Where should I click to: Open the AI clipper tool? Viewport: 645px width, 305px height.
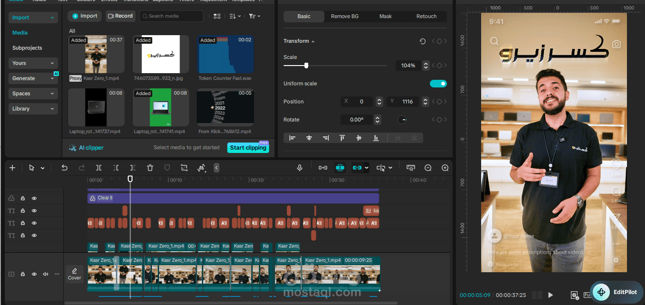[x=86, y=148]
